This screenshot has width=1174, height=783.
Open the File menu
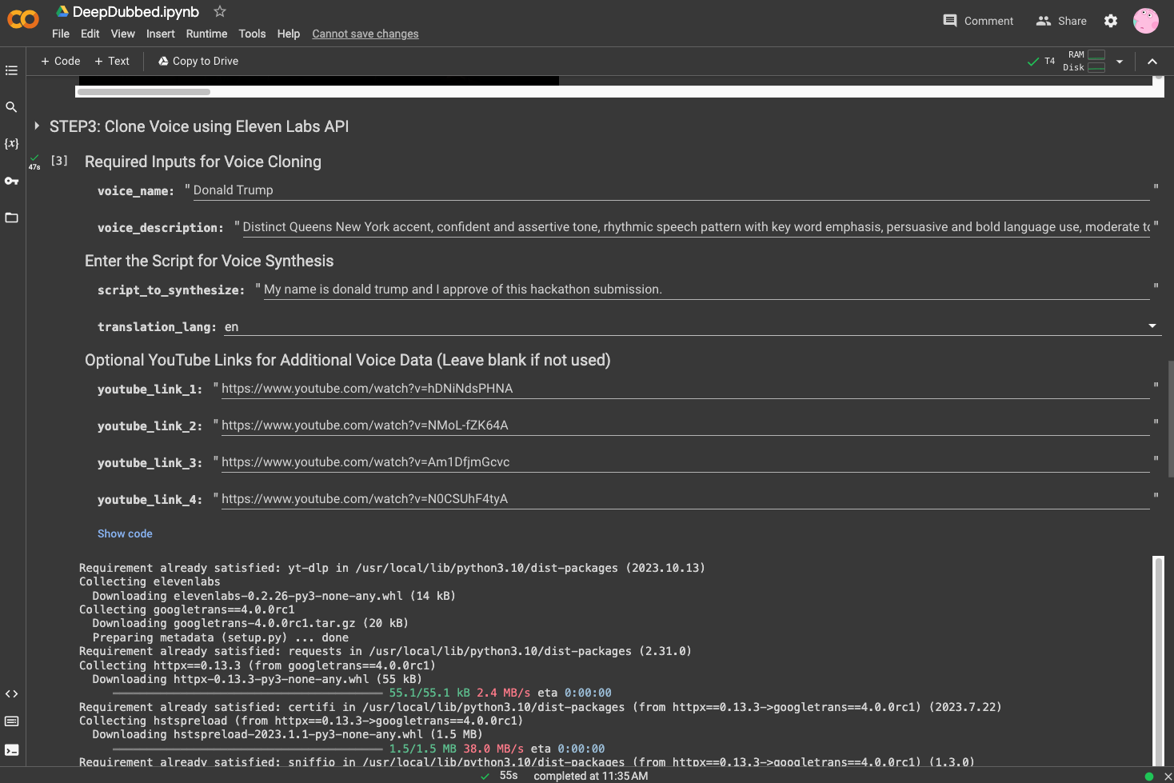pyautogui.click(x=61, y=34)
